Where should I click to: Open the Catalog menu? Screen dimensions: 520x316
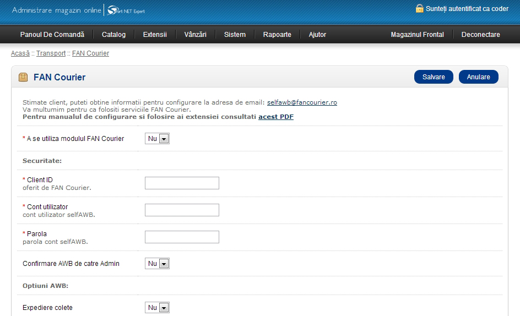(x=113, y=35)
